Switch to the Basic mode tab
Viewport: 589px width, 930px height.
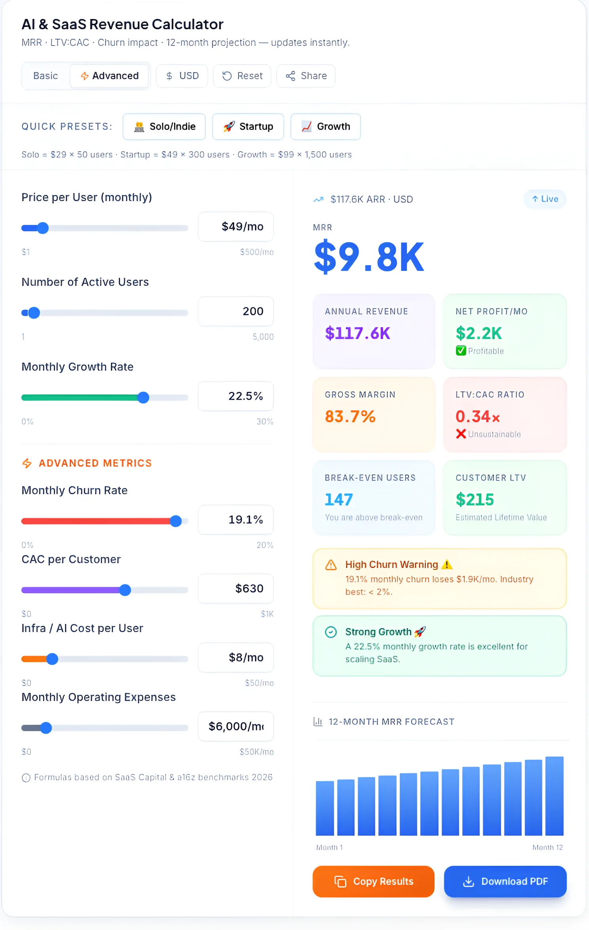click(x=46, y=76)
